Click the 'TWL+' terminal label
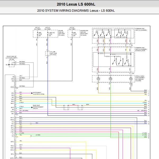Viewport: 159px width, 159px height. tap(12, 146)
